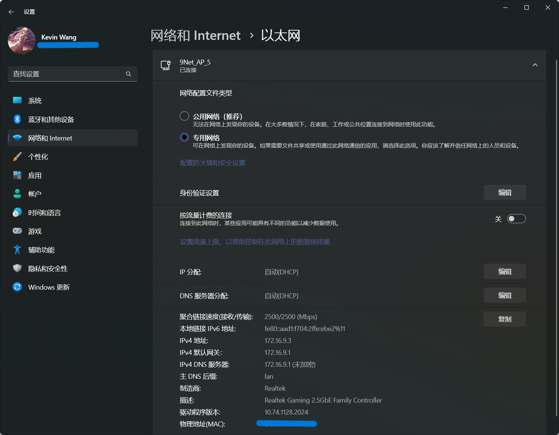Select the 公用网络 (推荐) radio button
Image resolution: width=559 pixels, height=435 pixels.
point(184,116)
